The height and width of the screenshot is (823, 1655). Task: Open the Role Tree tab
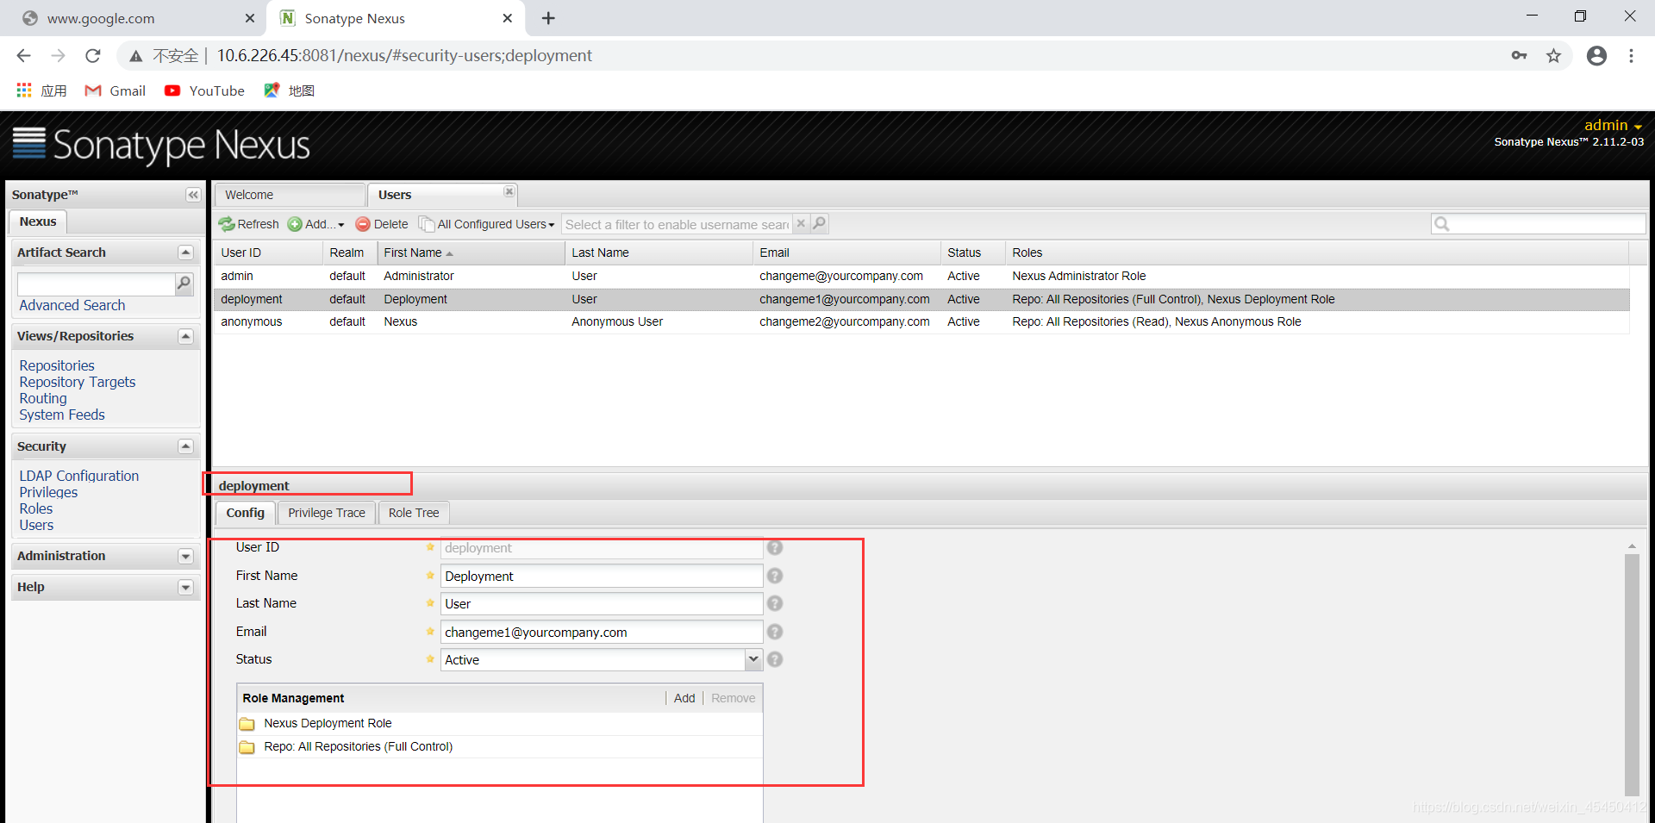pyautogui.click(x=414, y=513)
